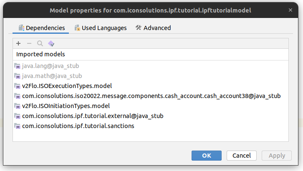Click Cancel to dismiss the dialog
This screenshot has width=303, height=171.
tap(241, 156)
